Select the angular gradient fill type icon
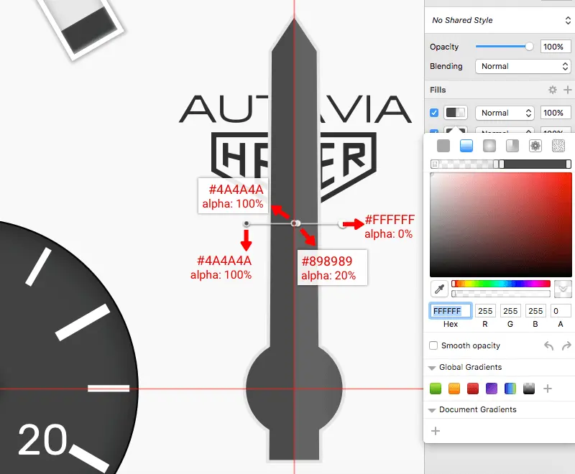 coord(512,146)
